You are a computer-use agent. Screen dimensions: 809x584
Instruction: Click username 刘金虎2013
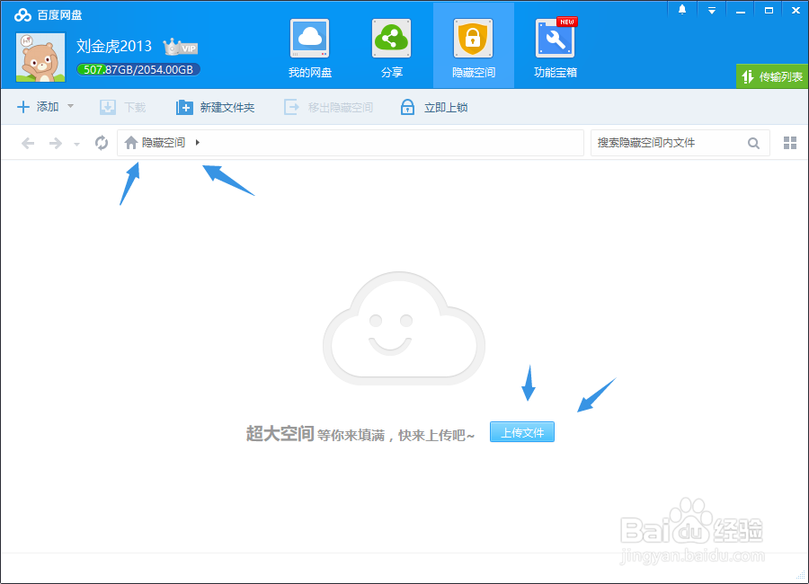(x=114, y=46)
